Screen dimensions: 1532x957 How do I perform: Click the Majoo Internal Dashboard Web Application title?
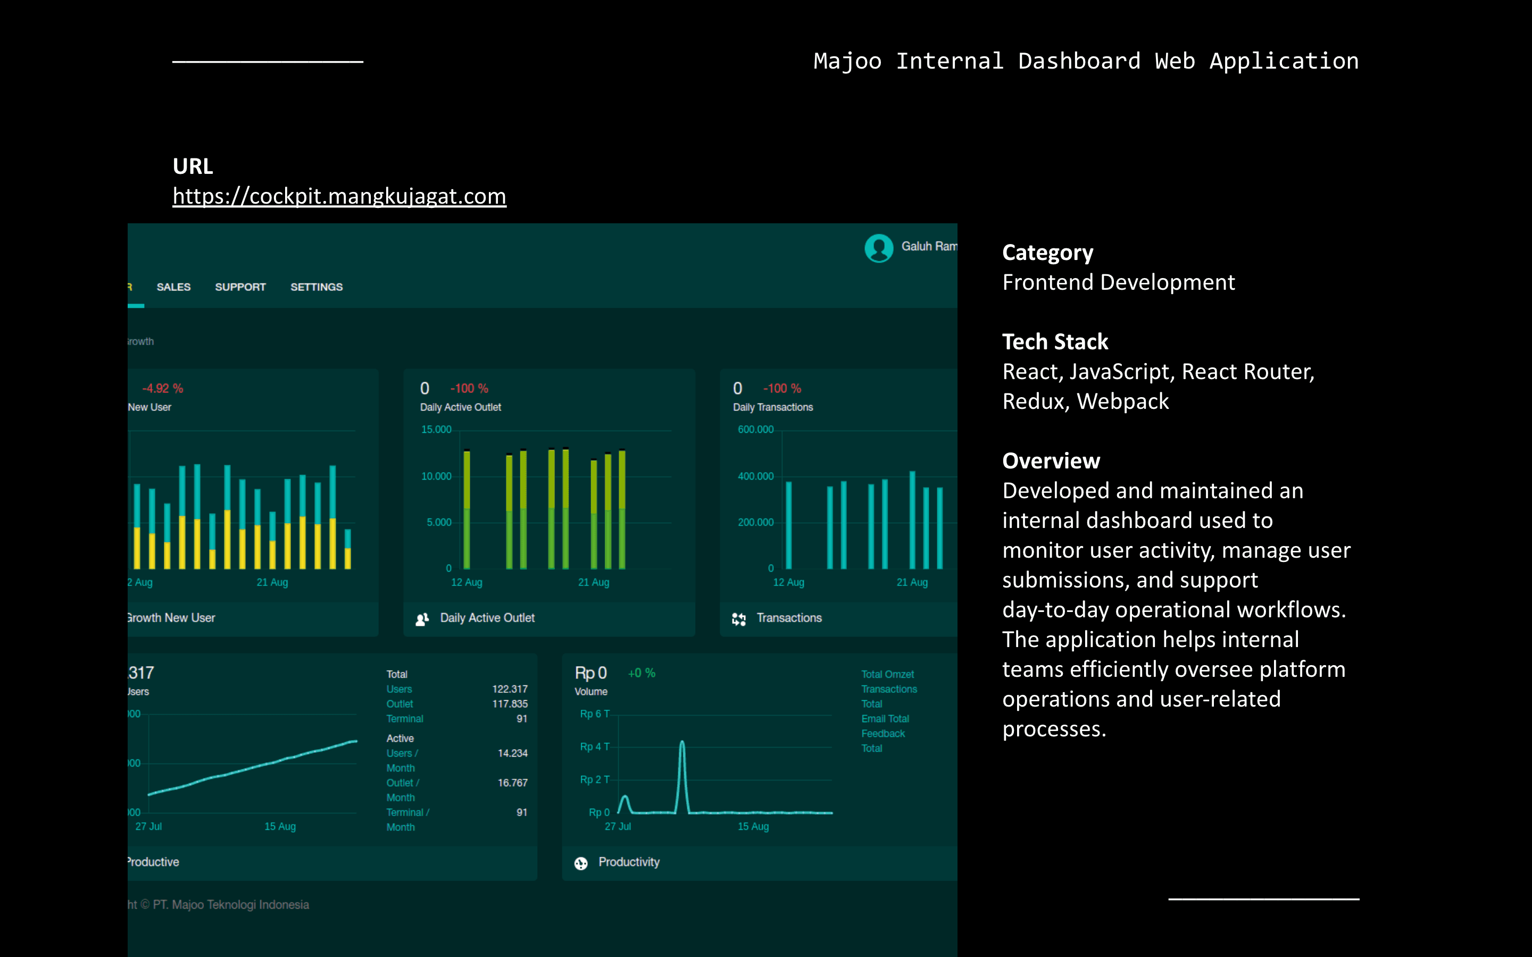click(1086, 61)
